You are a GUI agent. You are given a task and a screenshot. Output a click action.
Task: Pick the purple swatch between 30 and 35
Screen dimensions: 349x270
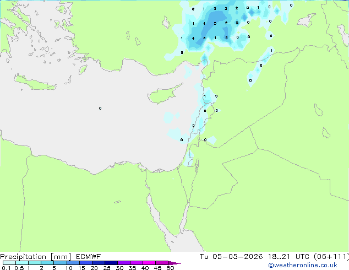(123, 263)
